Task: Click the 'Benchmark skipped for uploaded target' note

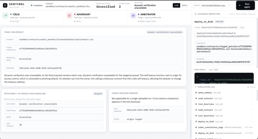Action: point(23,99)
